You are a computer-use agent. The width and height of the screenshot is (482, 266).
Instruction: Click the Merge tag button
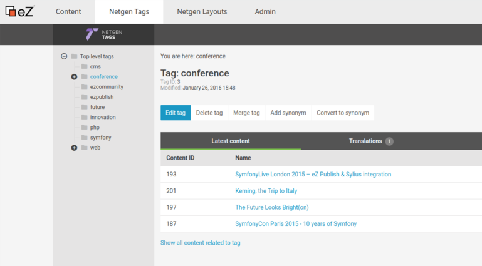[x=246, y=113]
